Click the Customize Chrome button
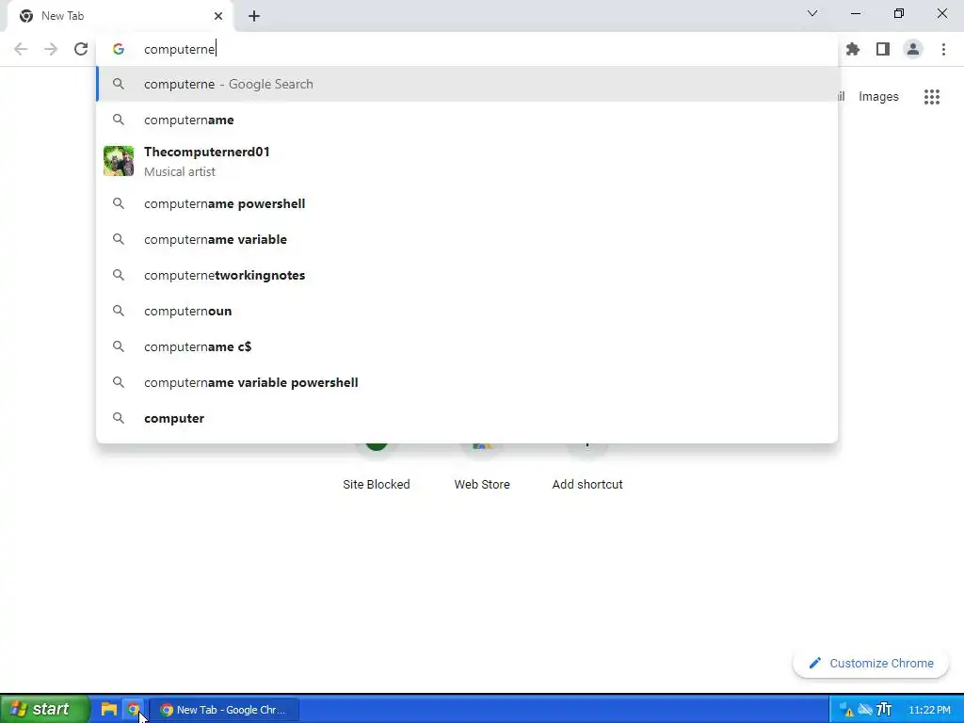 pos(871,663)
